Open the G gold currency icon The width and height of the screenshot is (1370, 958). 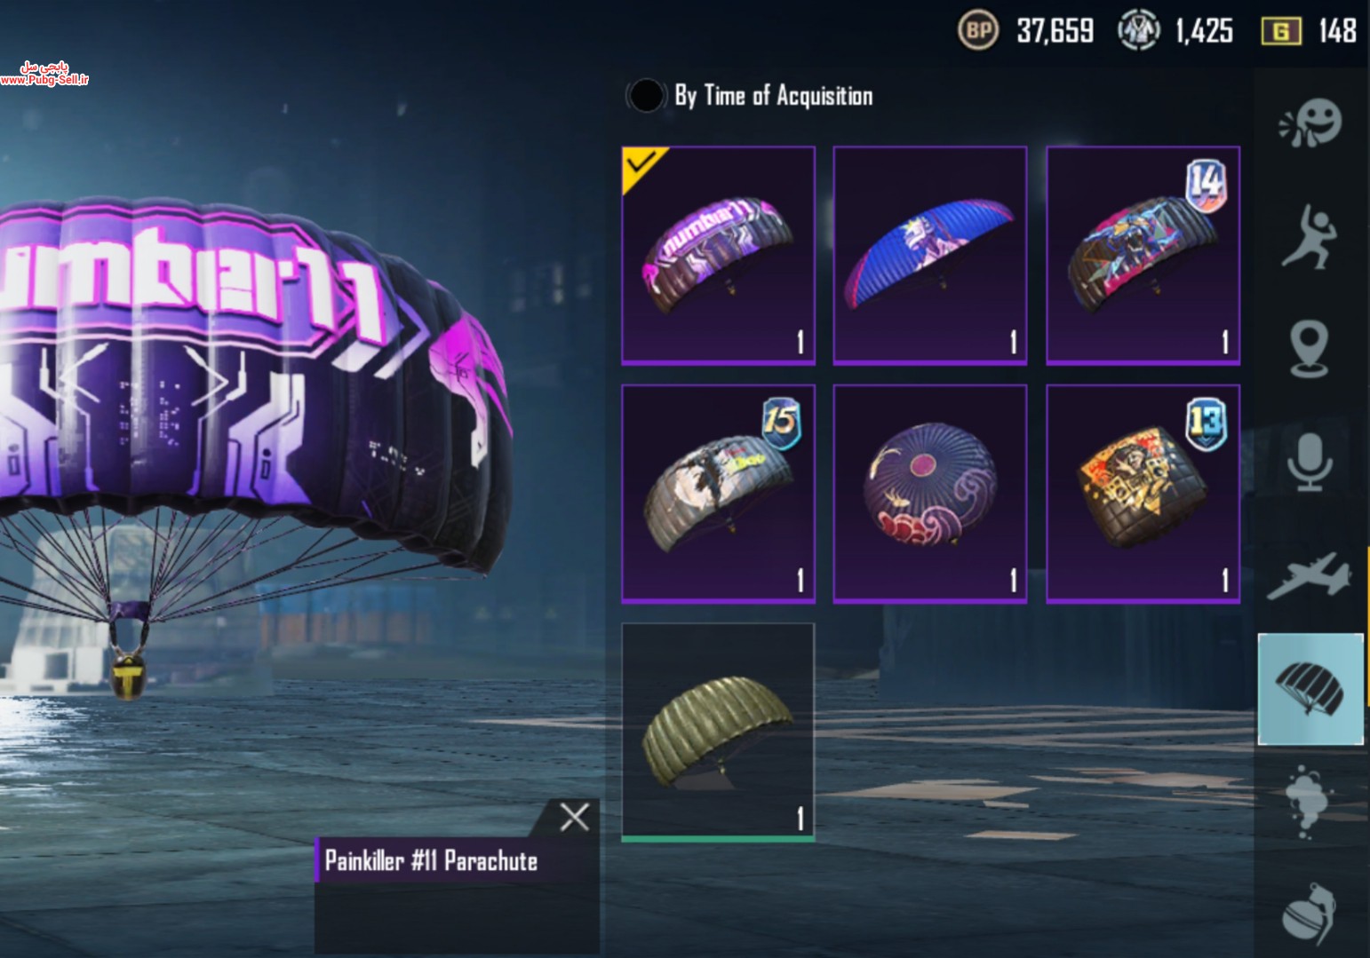tap(1281, 32)
